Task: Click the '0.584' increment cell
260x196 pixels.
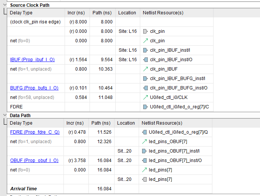Action: pos(77,97)
